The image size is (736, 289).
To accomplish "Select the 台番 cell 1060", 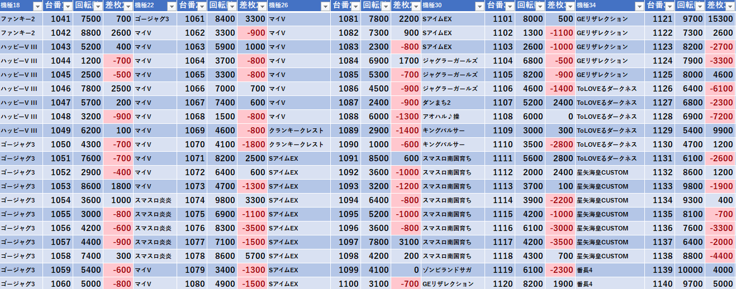I will point(58,283).
